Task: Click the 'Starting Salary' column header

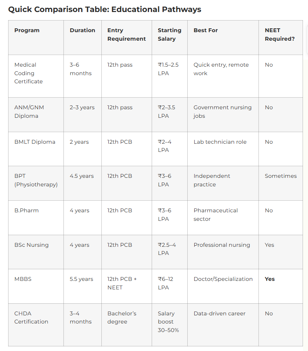Action: pyautogui.click(x=169, y=34)
